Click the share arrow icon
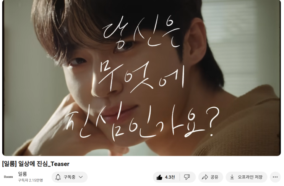This screenshot has height=186, width=284. (x=205, y=177)
